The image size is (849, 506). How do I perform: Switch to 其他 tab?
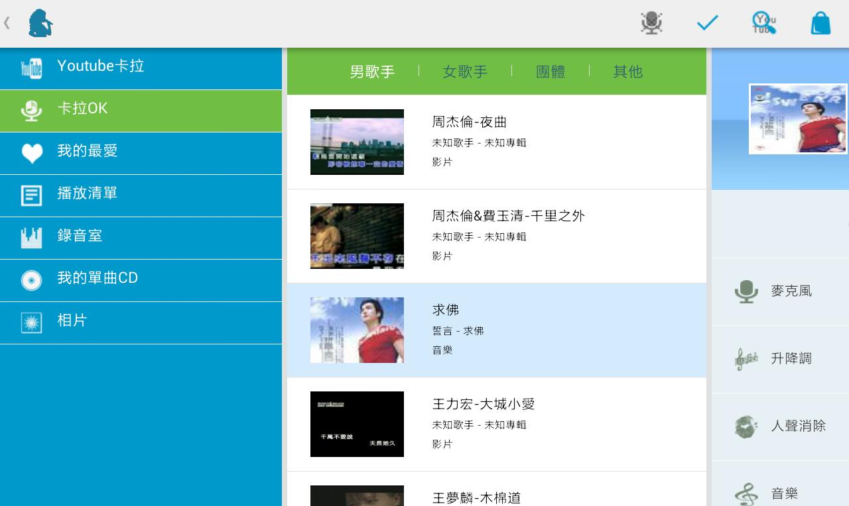click(628, 72)
